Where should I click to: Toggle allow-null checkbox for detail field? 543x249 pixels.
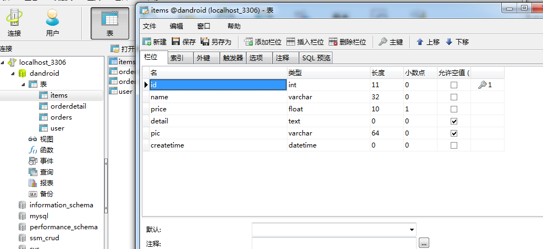pyautogui.click(x=454, y=121)
